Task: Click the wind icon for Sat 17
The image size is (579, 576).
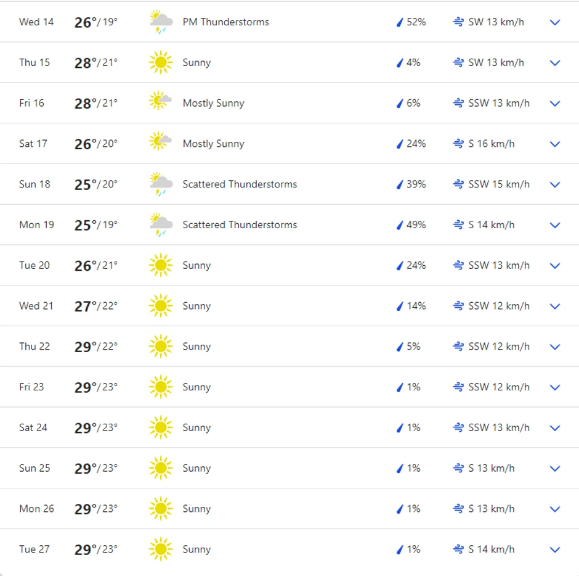Action: (458, 144)
